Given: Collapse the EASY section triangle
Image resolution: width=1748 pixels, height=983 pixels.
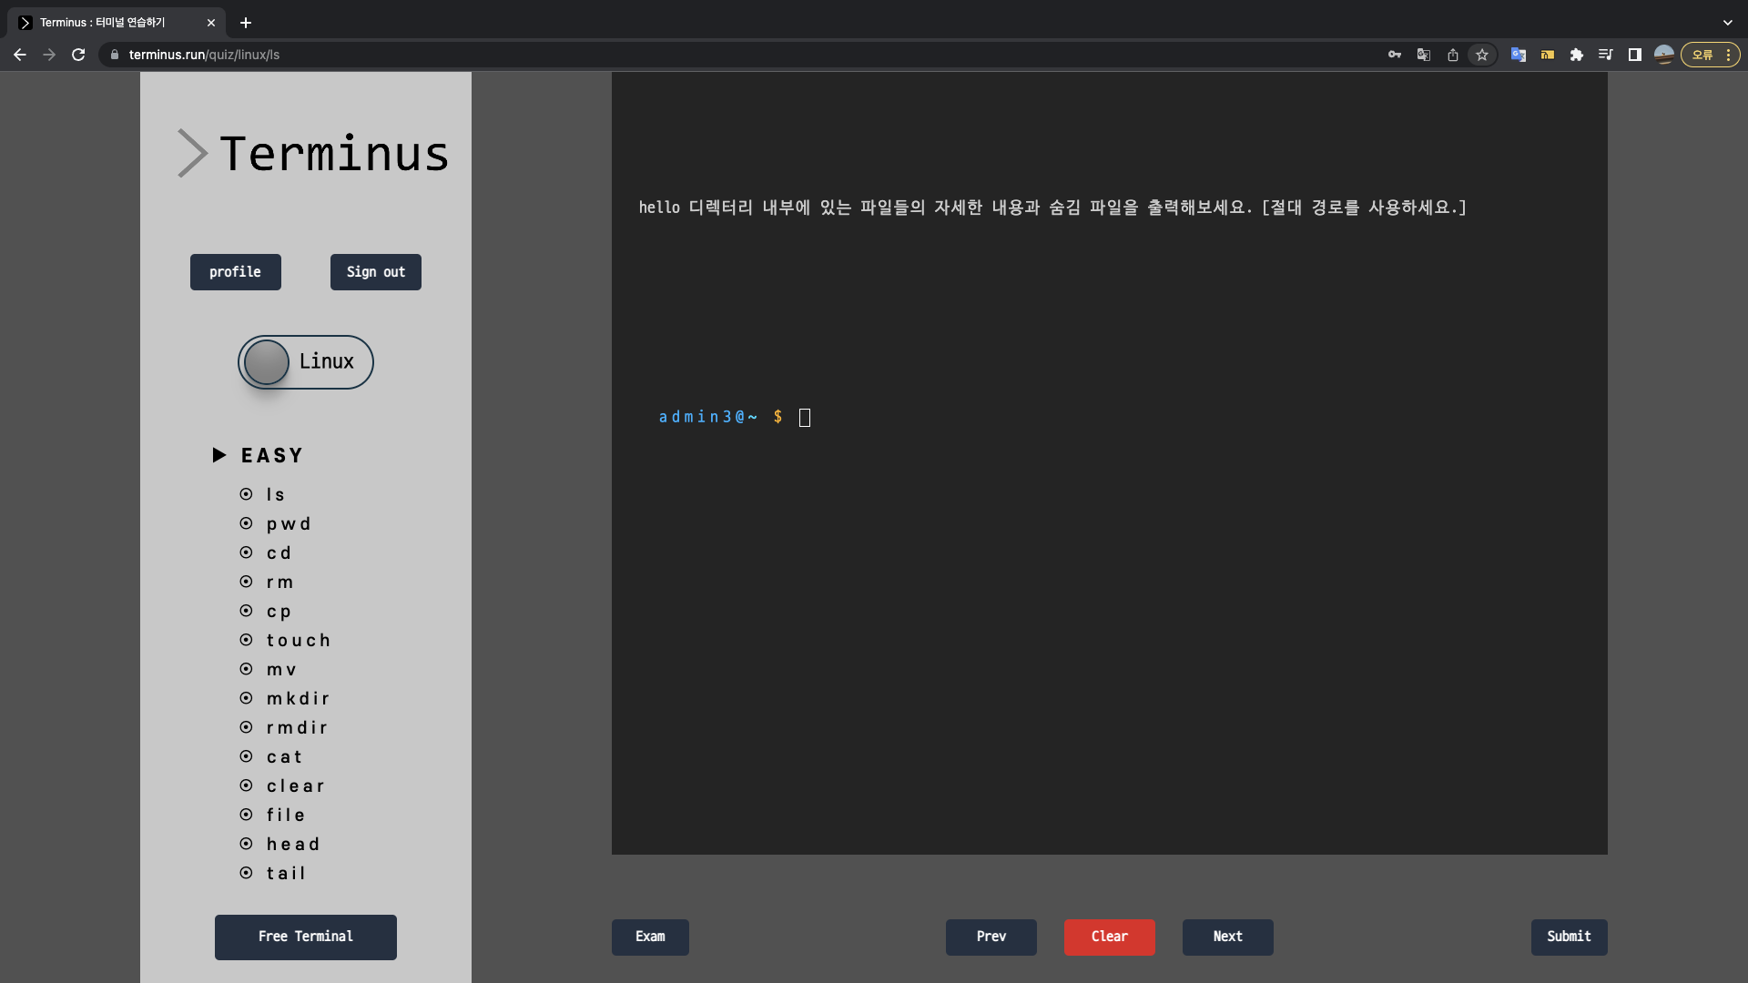Looking at the screenshot, I should pyautogui.click(x=219, y=455).
